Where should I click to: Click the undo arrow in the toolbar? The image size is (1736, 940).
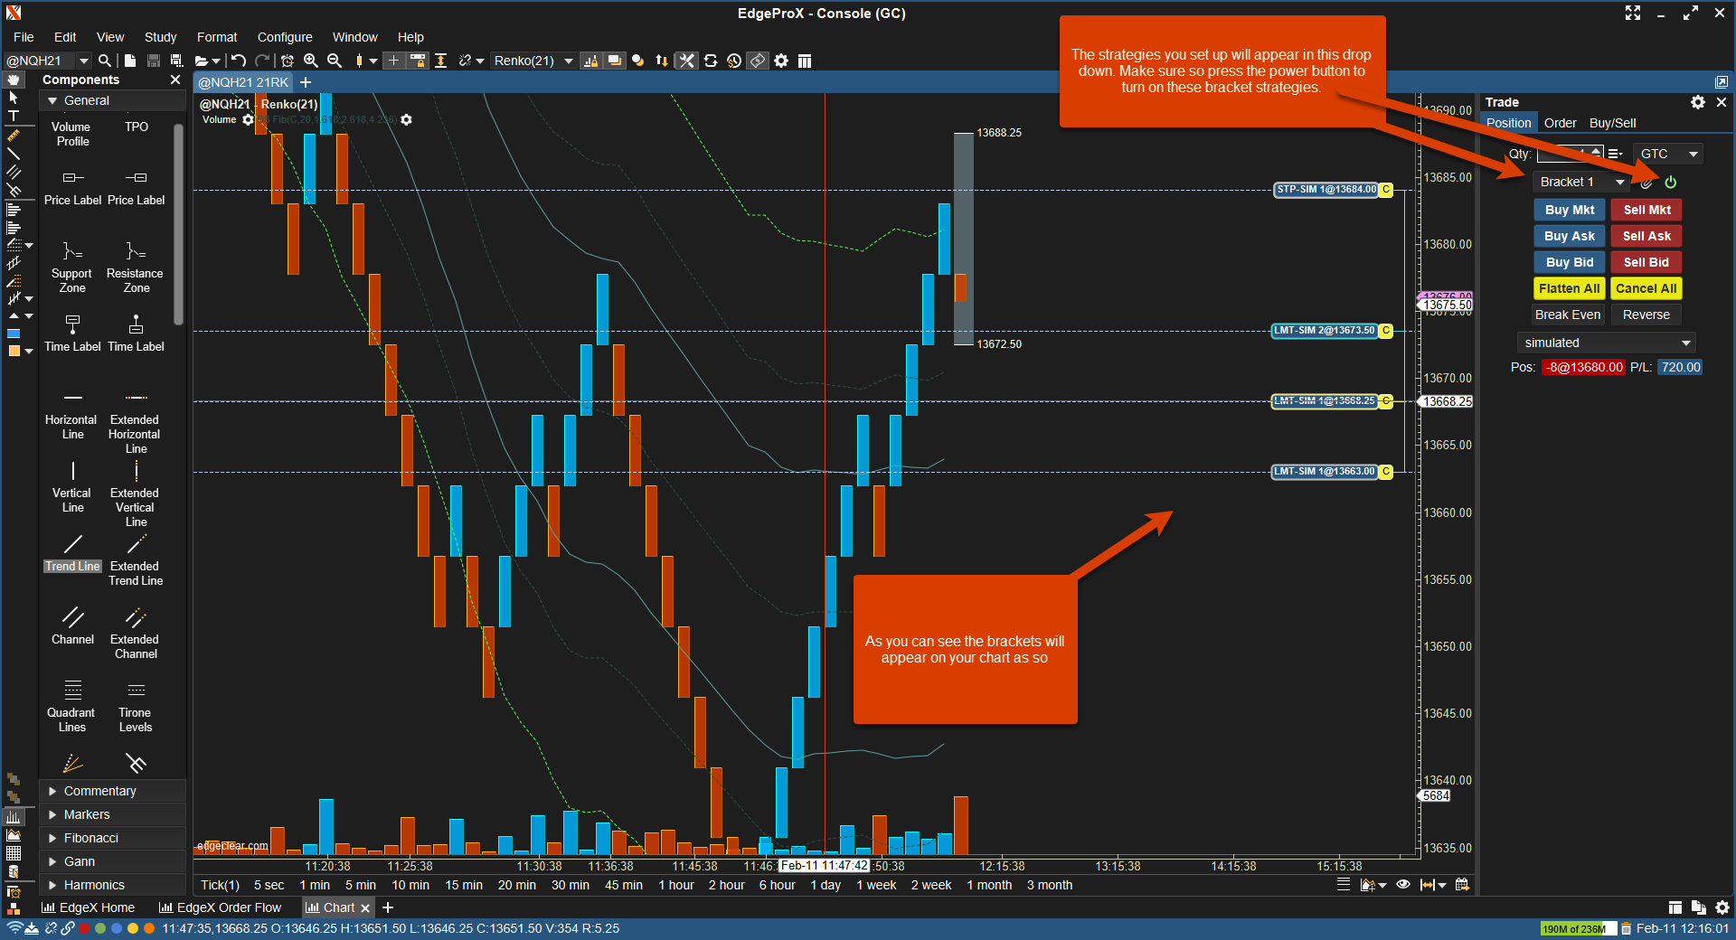(239, 61)
